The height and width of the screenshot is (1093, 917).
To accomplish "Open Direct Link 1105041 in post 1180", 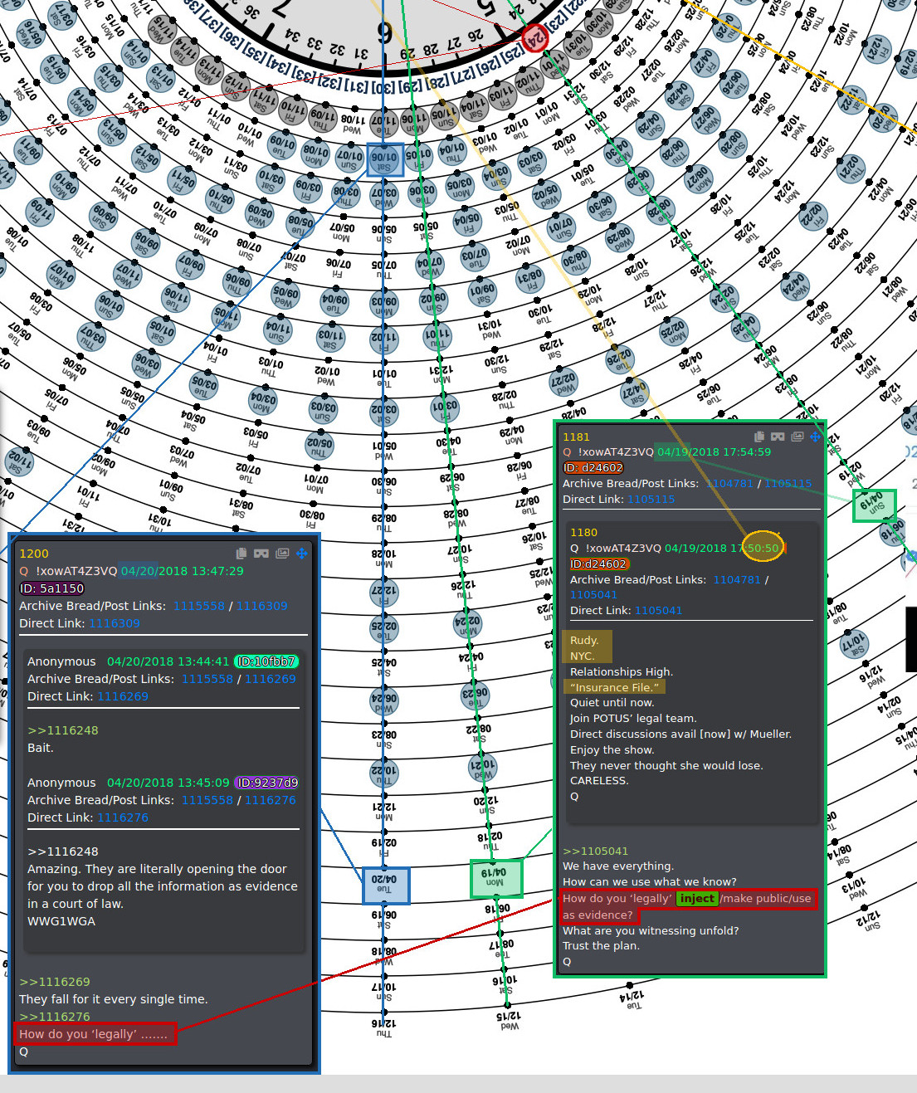I will pos(658,610).
